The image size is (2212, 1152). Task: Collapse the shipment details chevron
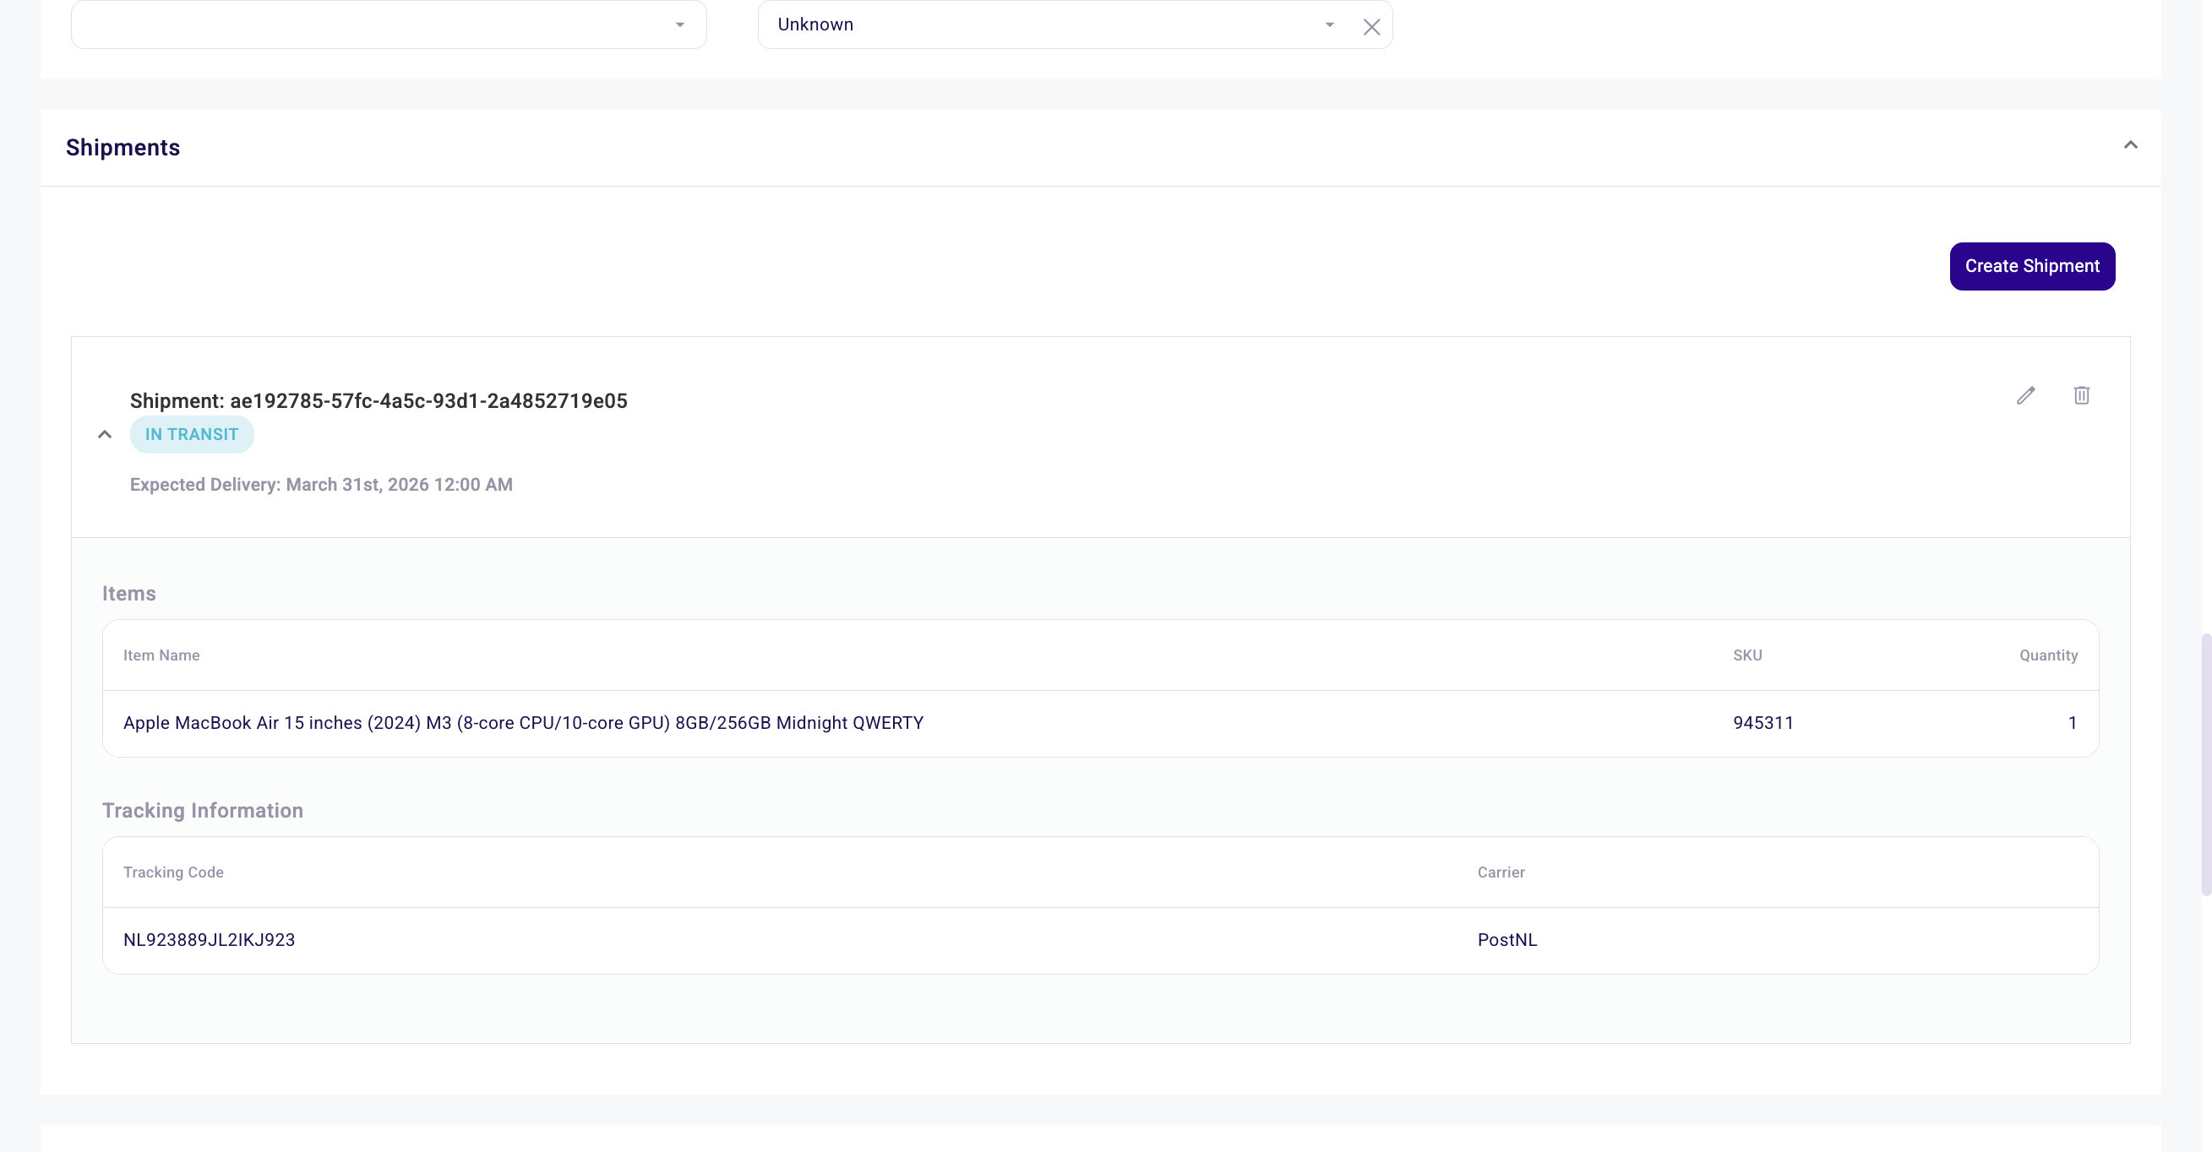(x=105, y=434)
